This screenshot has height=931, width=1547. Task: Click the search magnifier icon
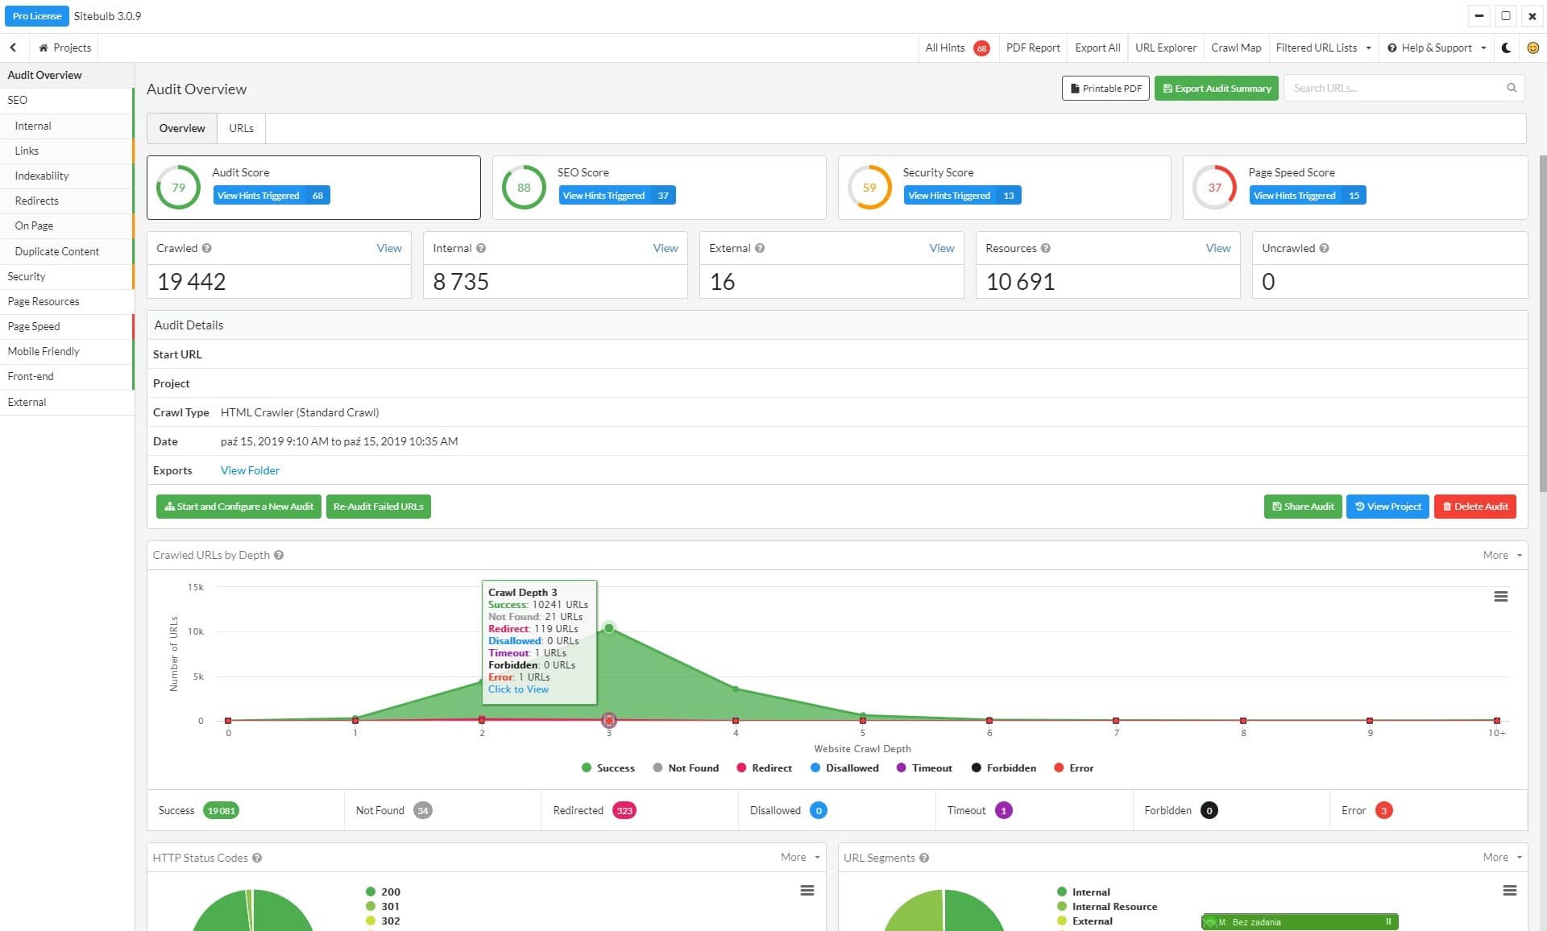(x=1512, y=88)
